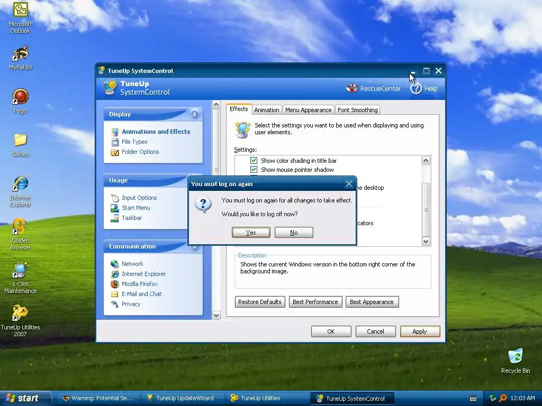The height and width of the screenshot is (406, 542).
Task: Click the OK button in SystemControl
Action: pos(331,331)
